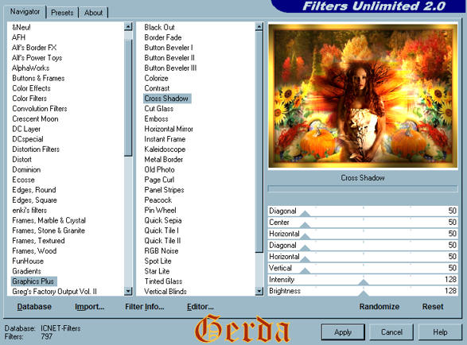The image size is (467, 345).
Task: Open the Editor... button
Action: coord(200,307)
